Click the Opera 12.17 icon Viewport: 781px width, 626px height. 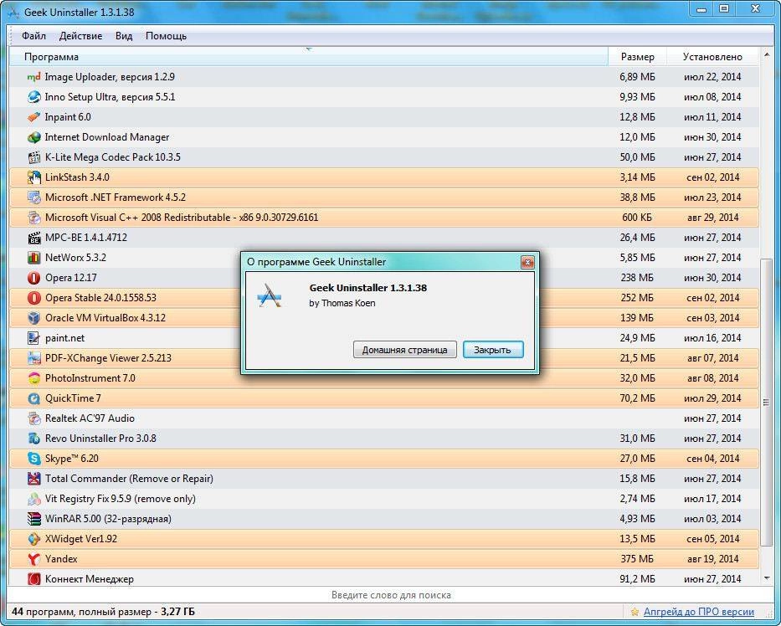(x=33, y=278)
